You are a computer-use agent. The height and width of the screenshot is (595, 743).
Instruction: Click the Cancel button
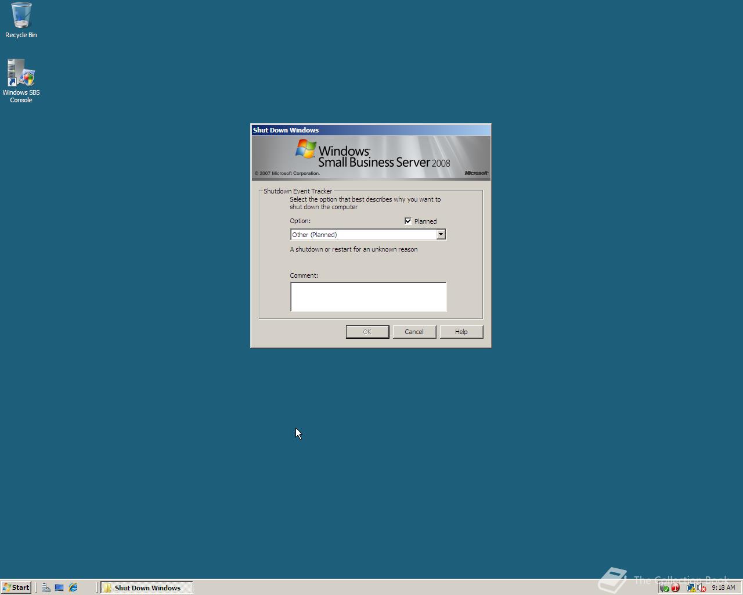(414, 332)
